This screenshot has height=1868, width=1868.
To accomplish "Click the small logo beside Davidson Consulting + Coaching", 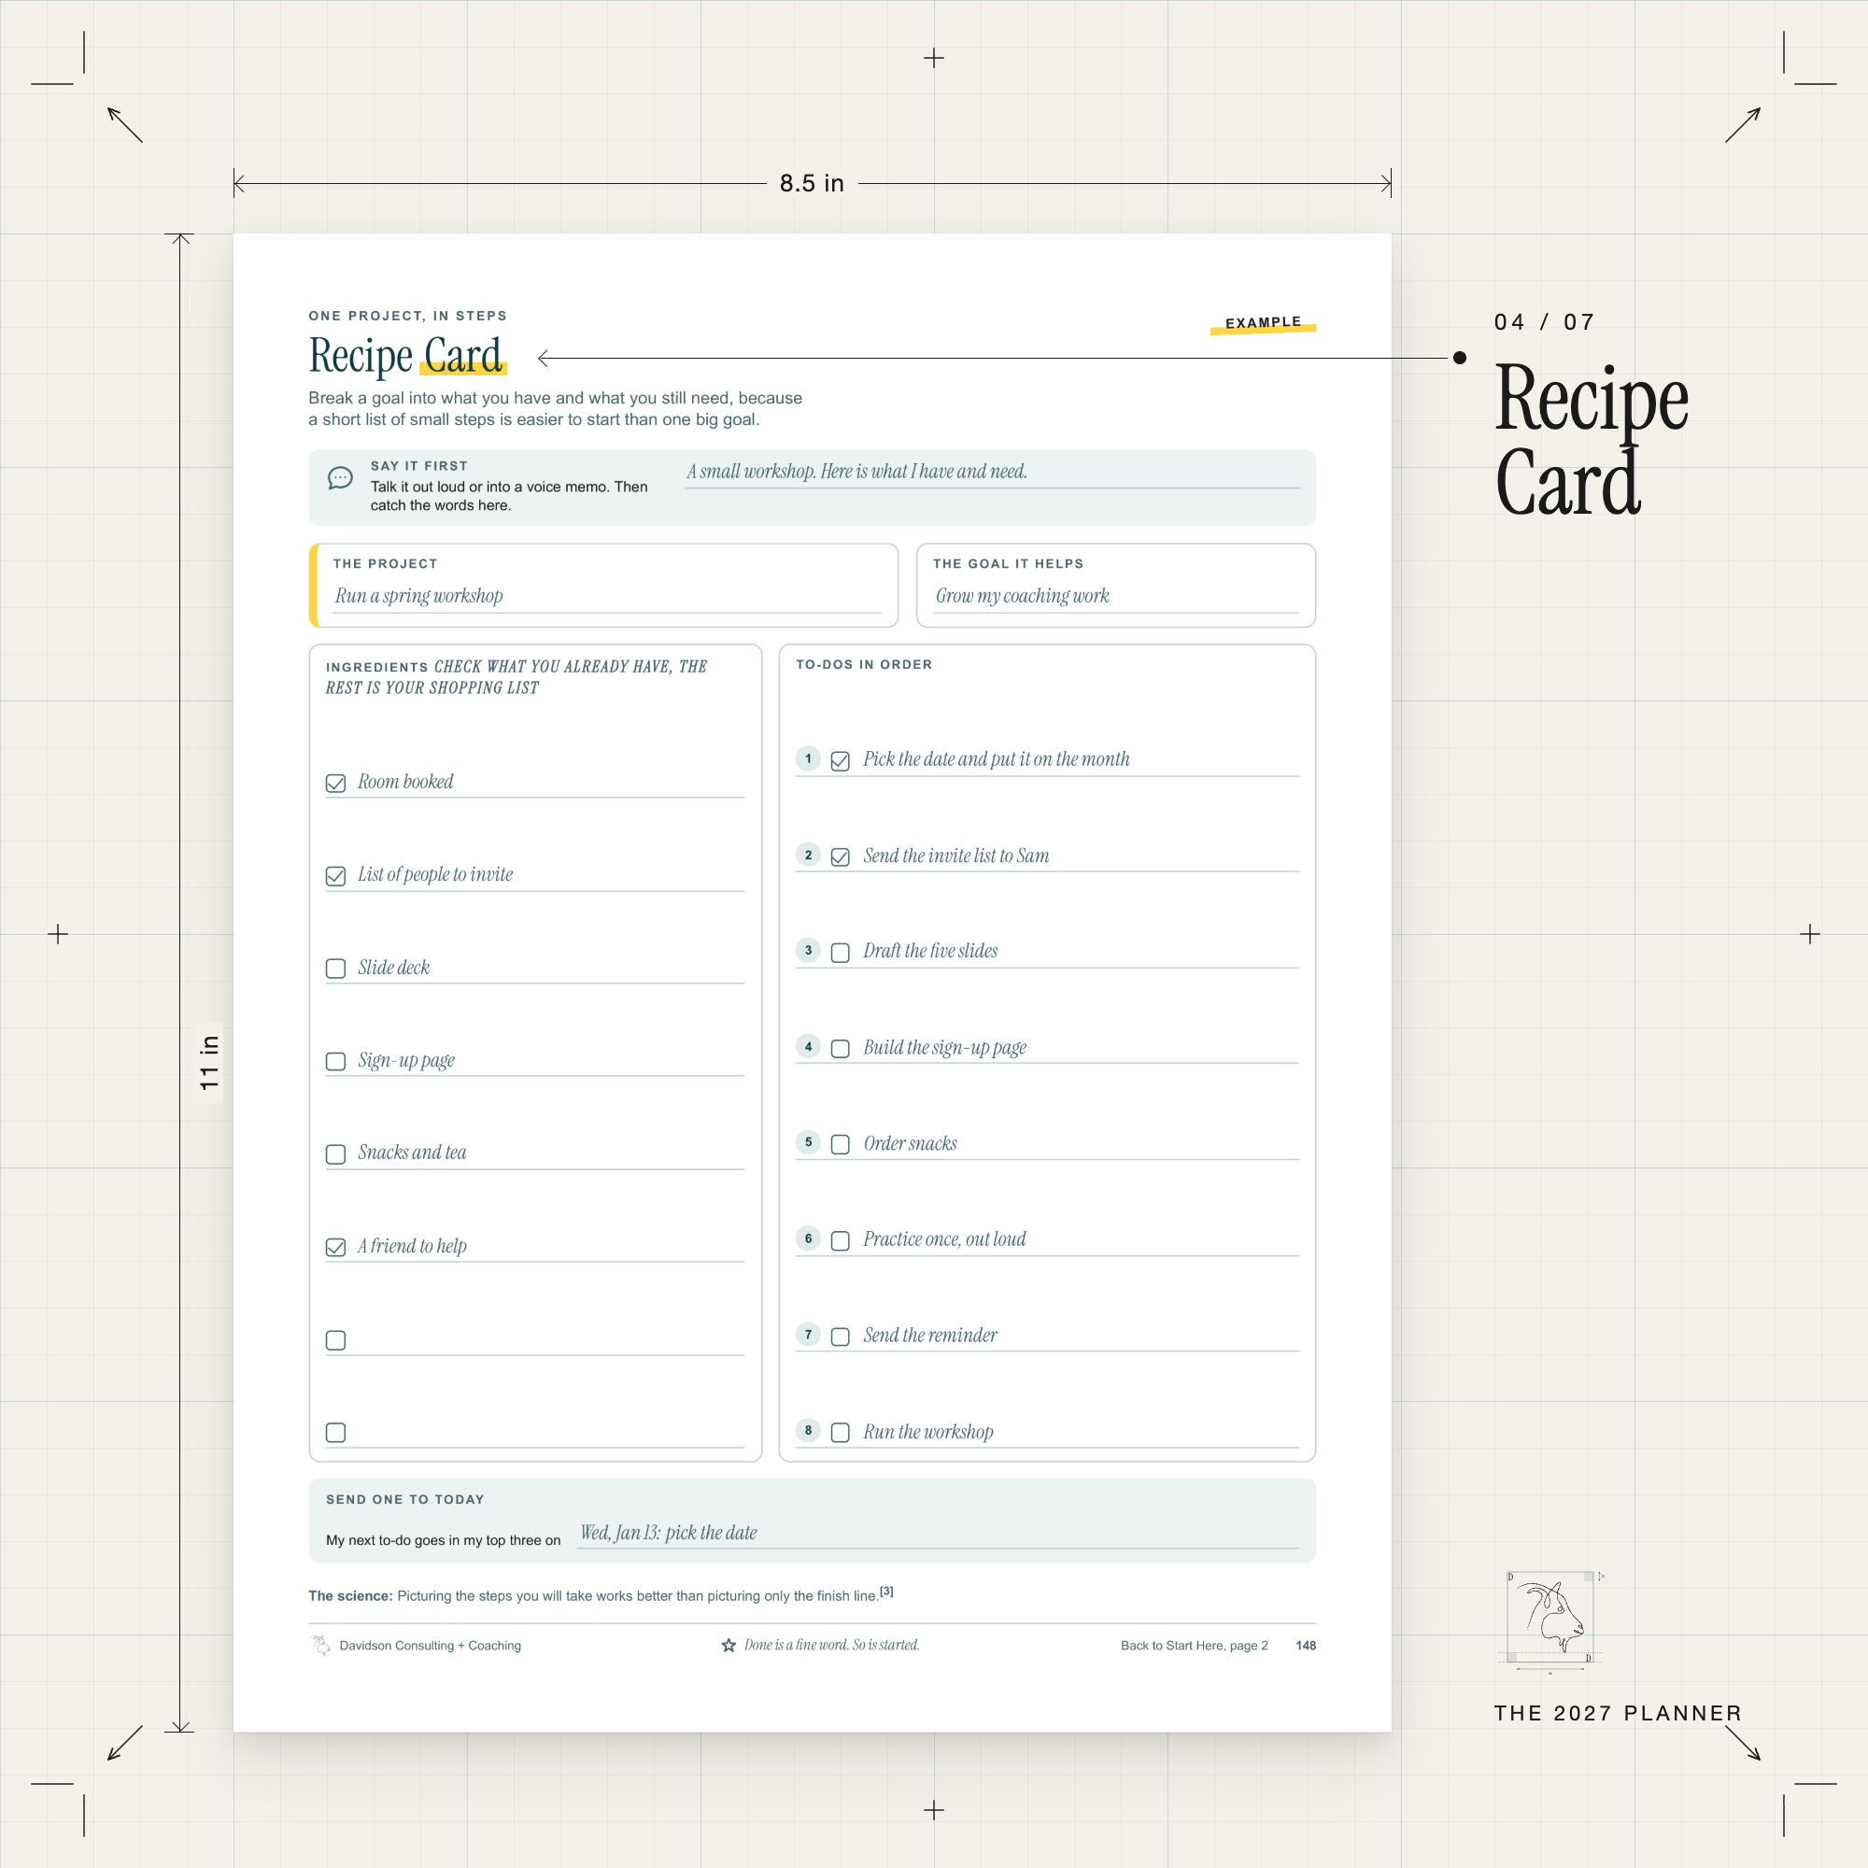I will tap(321, 1645).
